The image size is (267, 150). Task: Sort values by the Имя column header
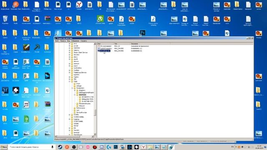click(x=106, y=44)
